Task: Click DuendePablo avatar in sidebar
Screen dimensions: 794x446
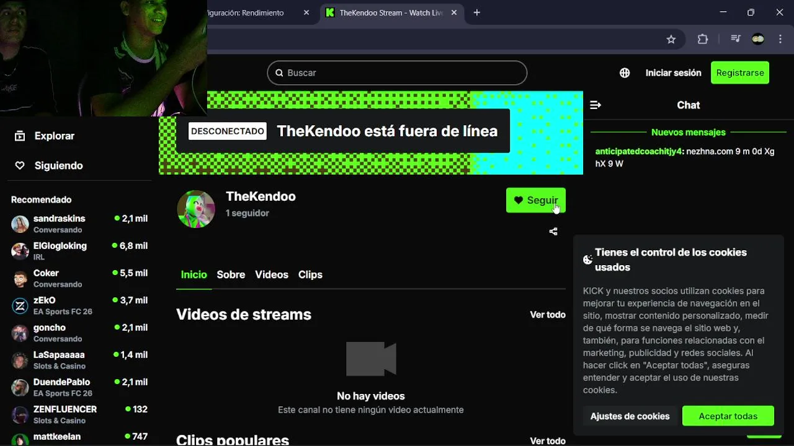Action: [x=20, y=387]
